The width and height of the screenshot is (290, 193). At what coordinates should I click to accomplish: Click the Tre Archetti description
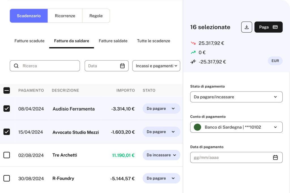tap(65, 155)
